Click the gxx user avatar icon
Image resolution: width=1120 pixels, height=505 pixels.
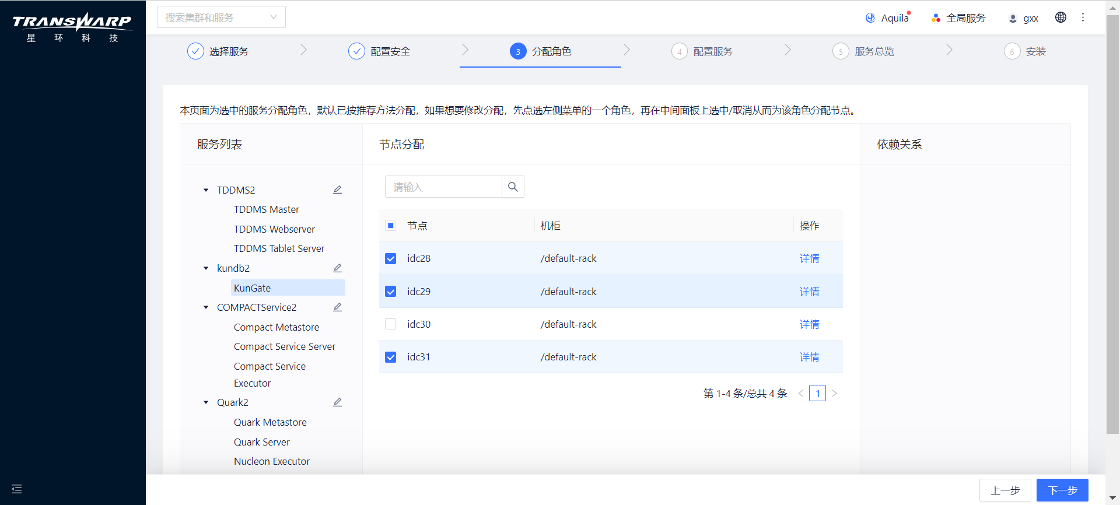(1013, 19)
